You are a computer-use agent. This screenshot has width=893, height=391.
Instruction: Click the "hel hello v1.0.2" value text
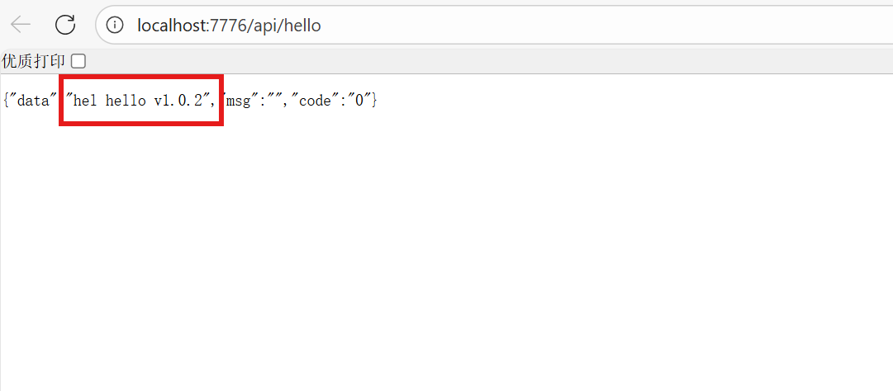[139, 101]
